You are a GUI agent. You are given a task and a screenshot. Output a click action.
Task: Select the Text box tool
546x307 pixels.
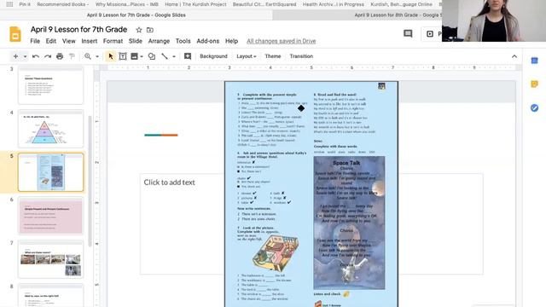pos(123,56)
